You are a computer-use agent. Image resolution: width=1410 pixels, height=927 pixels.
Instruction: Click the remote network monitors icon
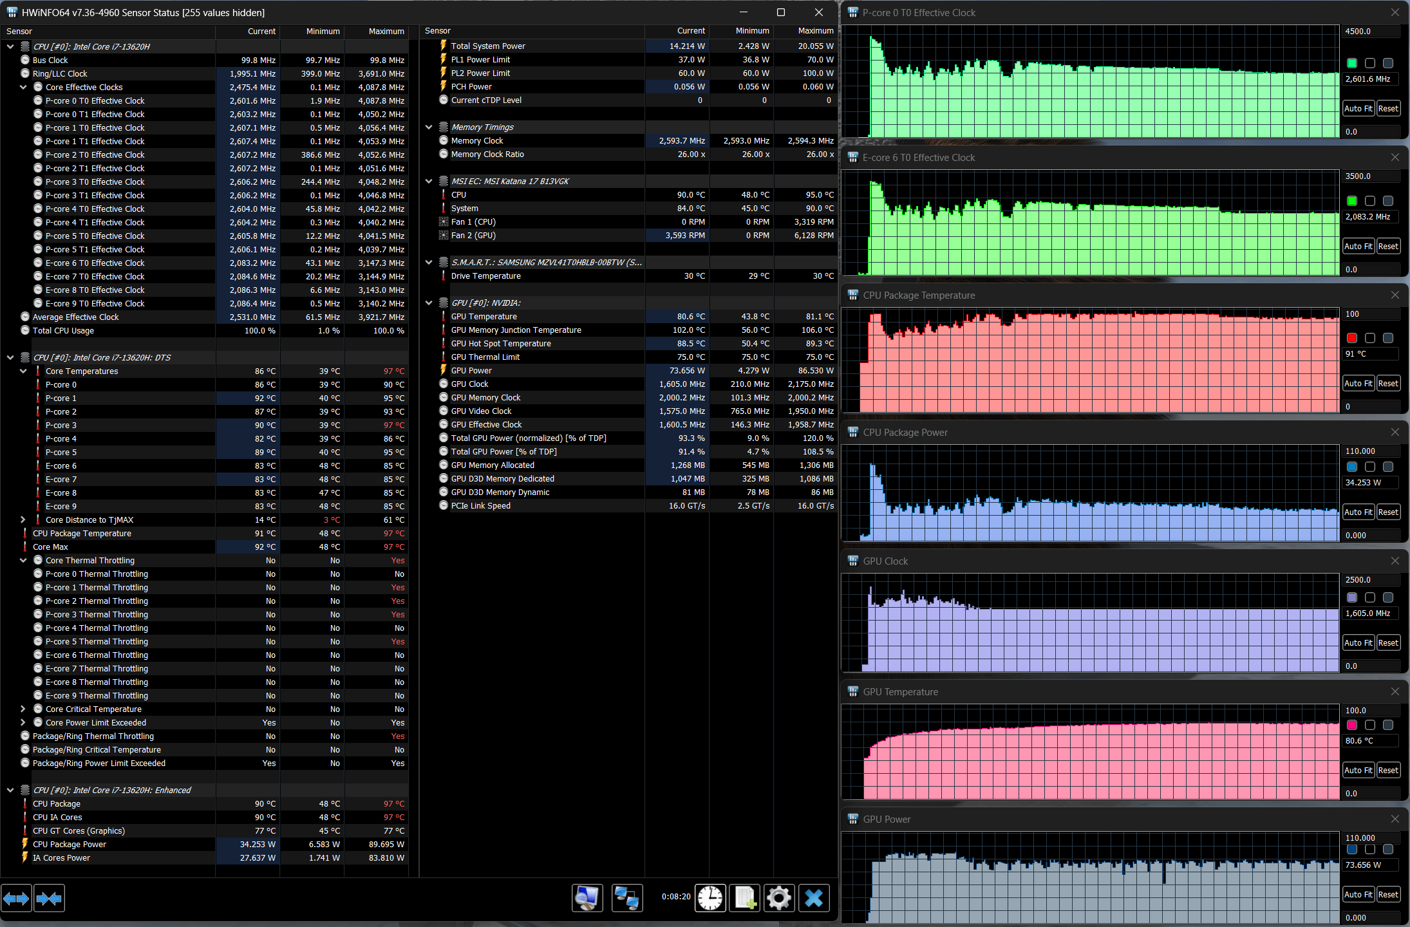(x=626, y=898)
